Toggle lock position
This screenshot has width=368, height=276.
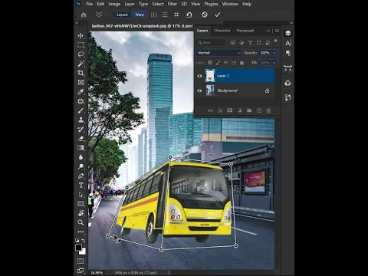225,62
